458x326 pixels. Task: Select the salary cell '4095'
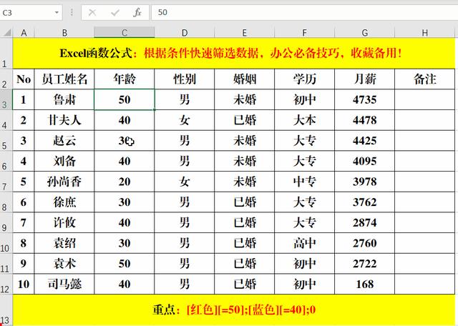(x=364, y=161)
